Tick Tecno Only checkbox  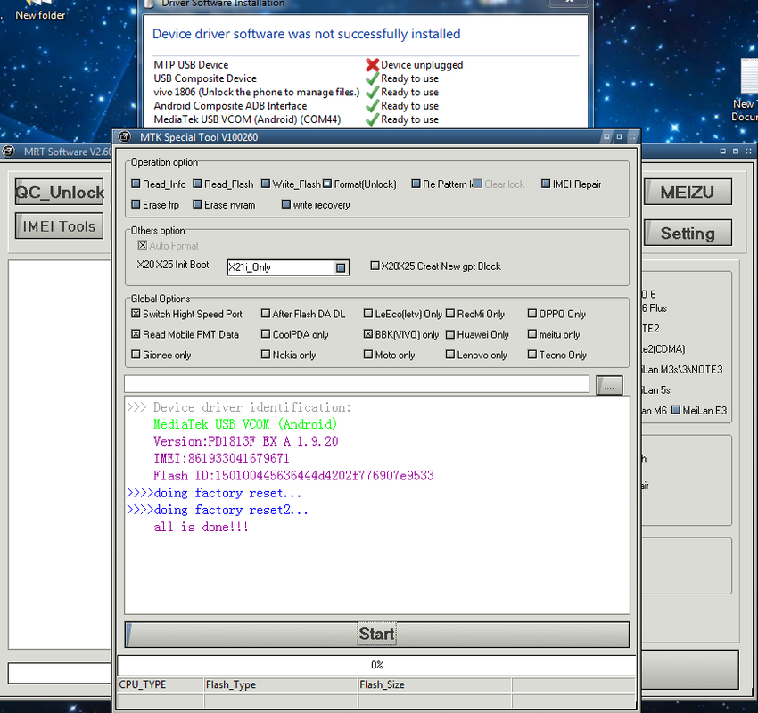coord(532,355)
